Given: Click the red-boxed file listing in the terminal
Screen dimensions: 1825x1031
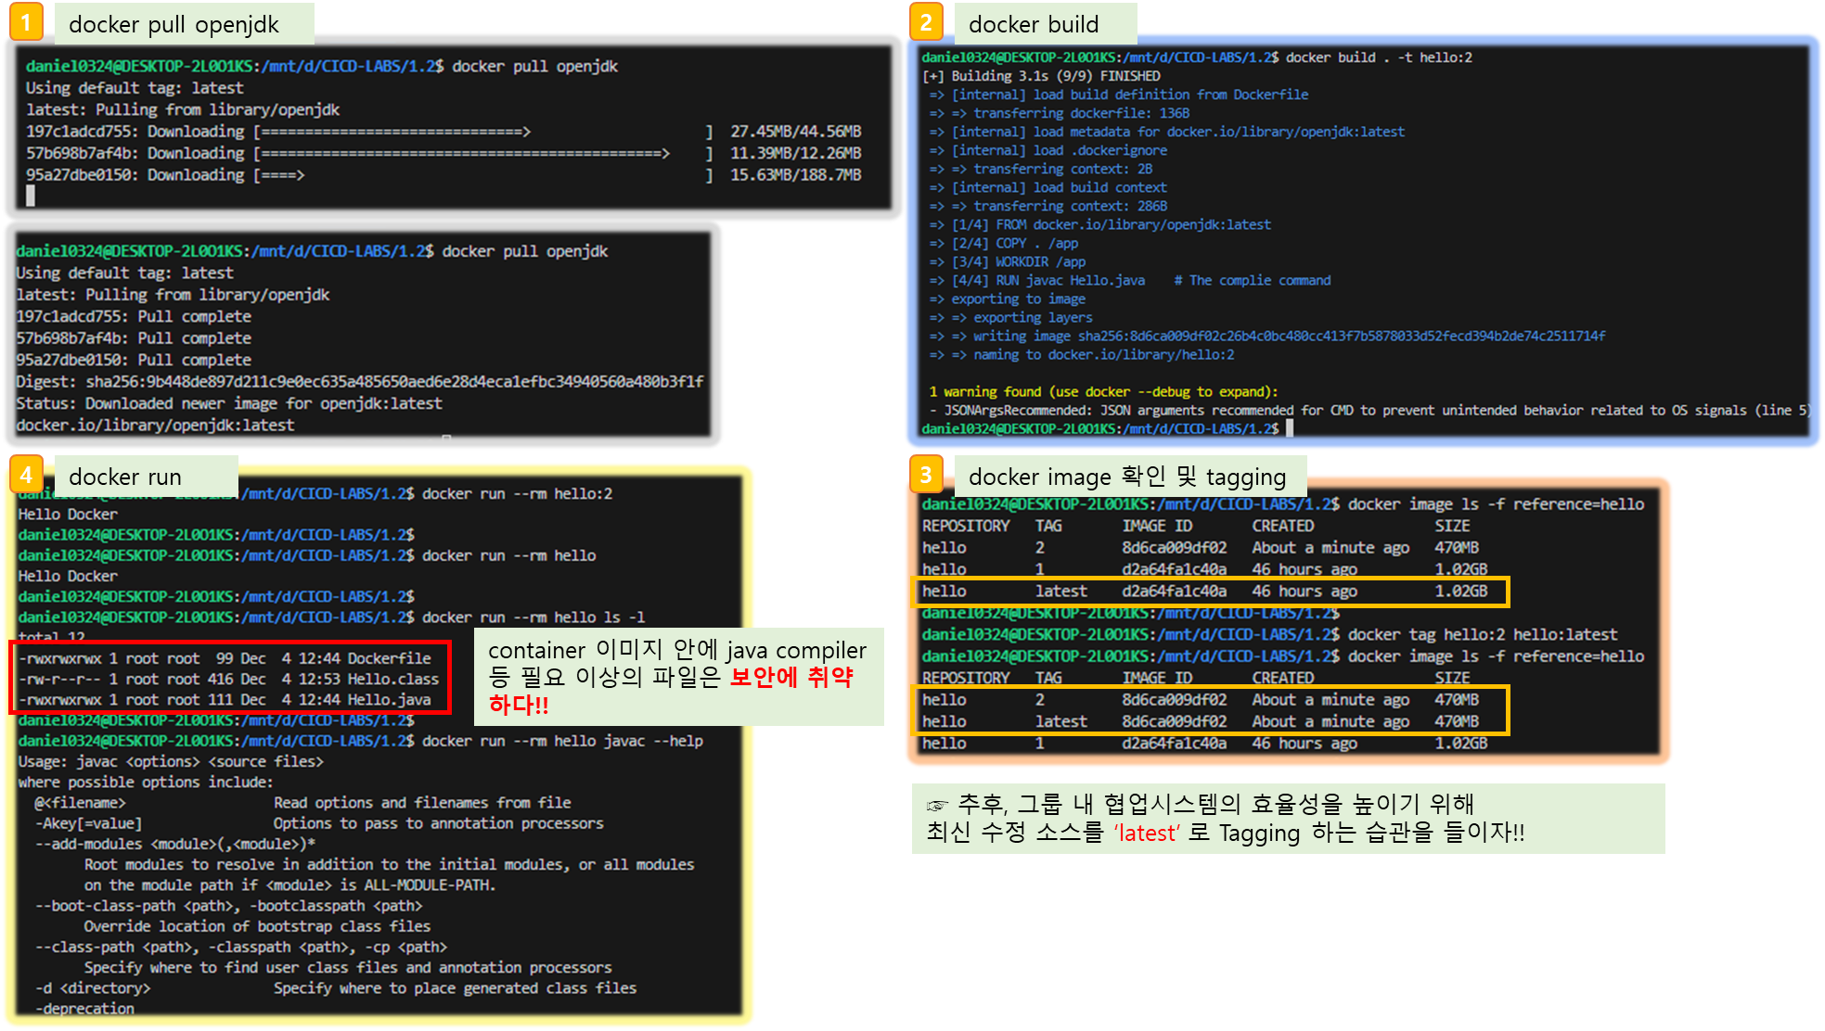Looking at the screenshot, I should point(229,679).
